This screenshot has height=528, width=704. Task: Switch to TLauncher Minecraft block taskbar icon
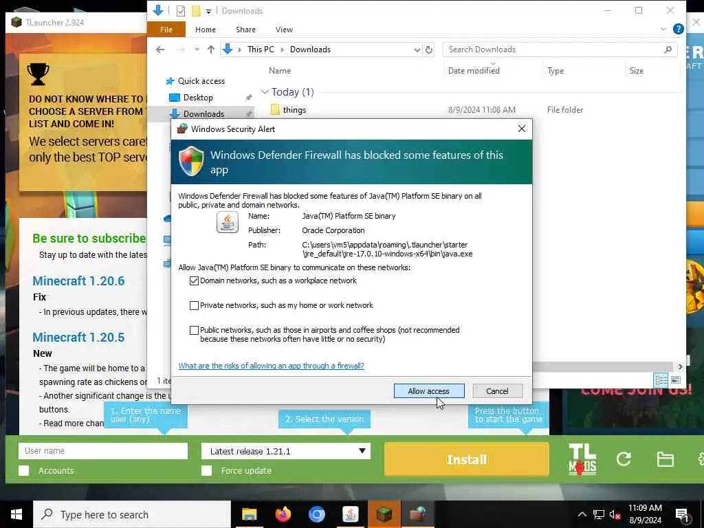(384, 514)
